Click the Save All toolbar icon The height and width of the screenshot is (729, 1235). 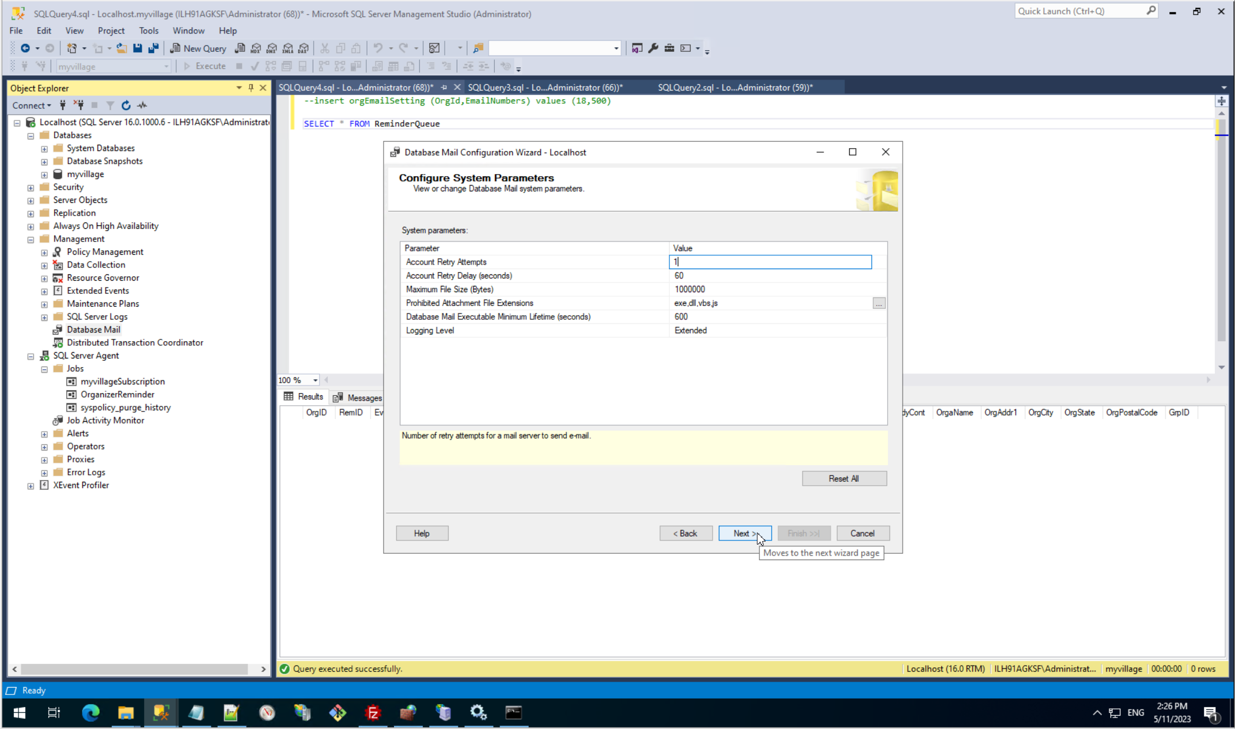pos(153,48)
